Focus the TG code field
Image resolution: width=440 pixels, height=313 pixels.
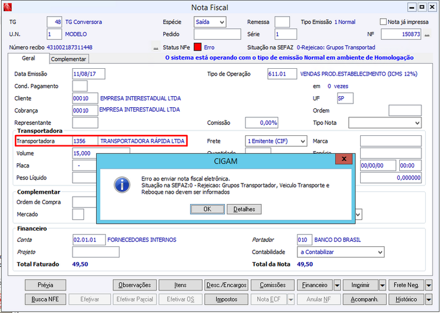(54, 22)
